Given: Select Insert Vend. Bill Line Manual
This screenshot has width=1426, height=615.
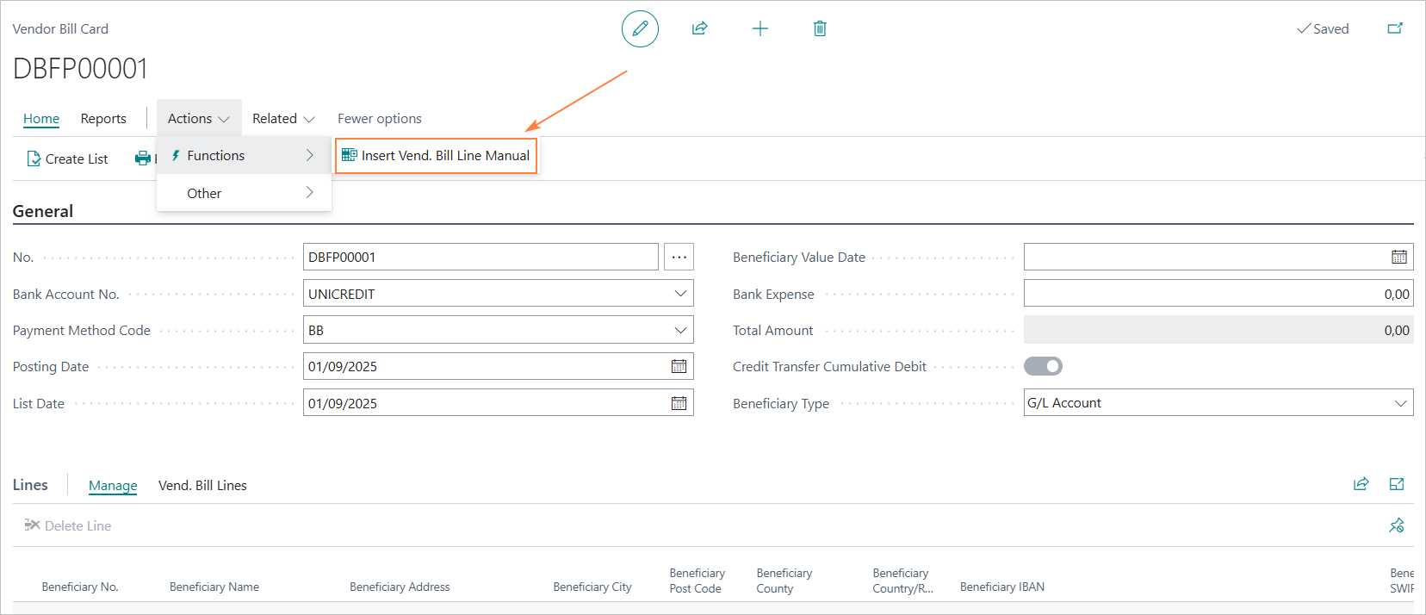Looking at the screenshot, I should click(436, 156).
